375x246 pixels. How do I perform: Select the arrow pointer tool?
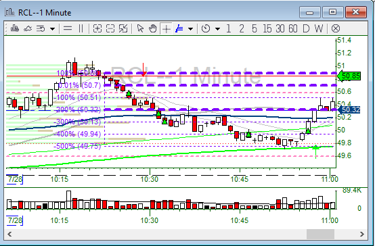(x=140, y=28)
